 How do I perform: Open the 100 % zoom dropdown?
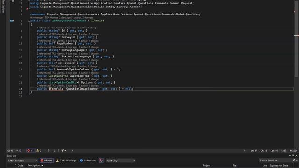click(17, 151)
